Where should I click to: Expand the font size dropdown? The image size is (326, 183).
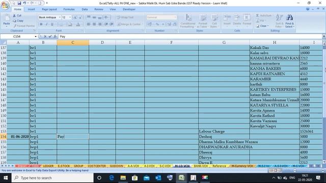tap(70, 17)
